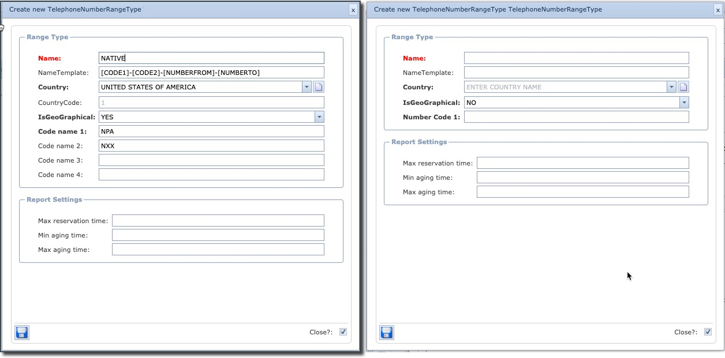Toggle the Close? checkbox in left dialog
Screen dimensions: 725x358
tap(343, 332)
